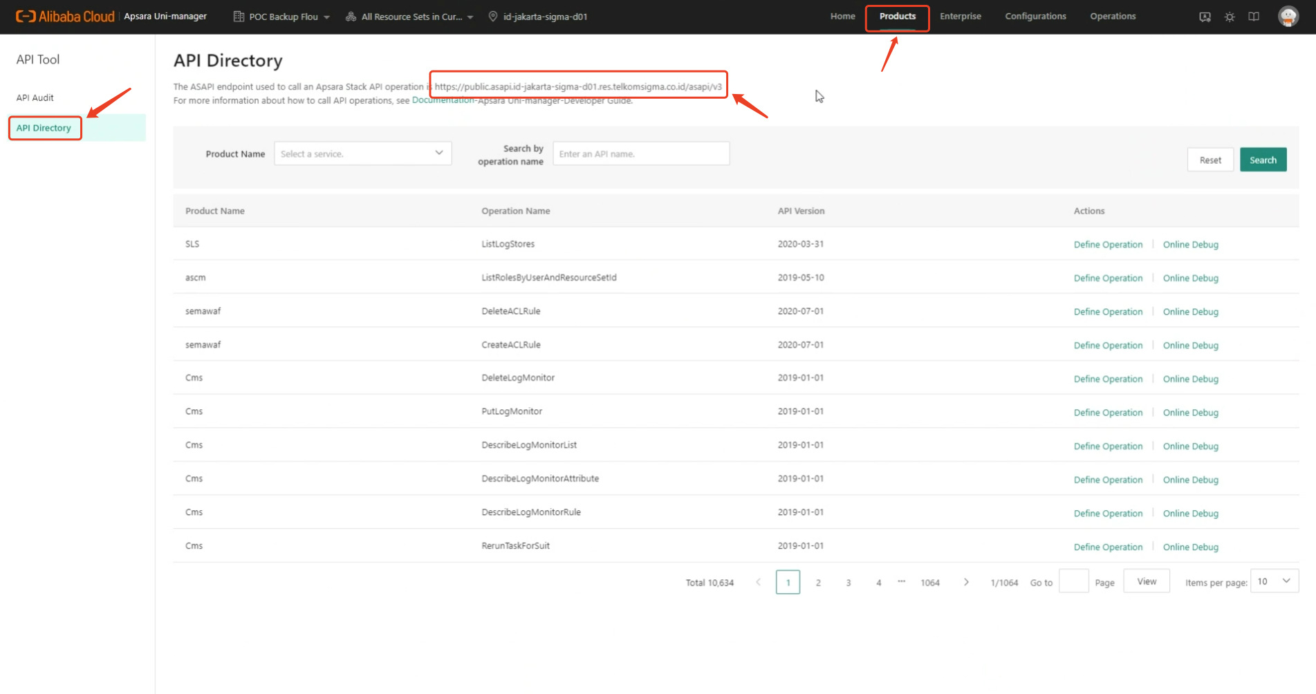Screen dimensions: 1316x694
Task: Select API Directory in the sidebar
Action: coord(44,128)
